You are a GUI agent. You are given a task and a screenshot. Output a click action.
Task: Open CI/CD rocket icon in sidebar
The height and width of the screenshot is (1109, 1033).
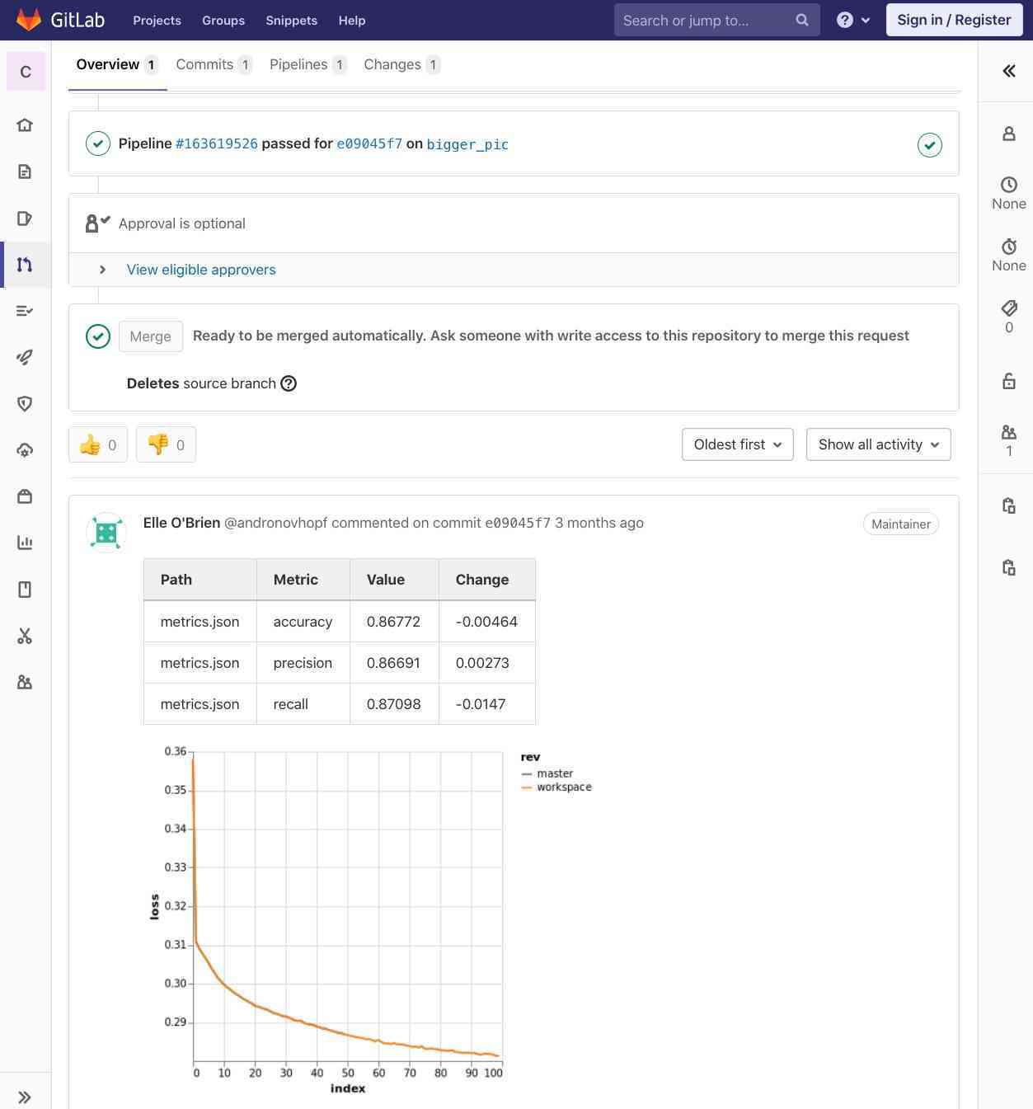[x=25, y=357]
